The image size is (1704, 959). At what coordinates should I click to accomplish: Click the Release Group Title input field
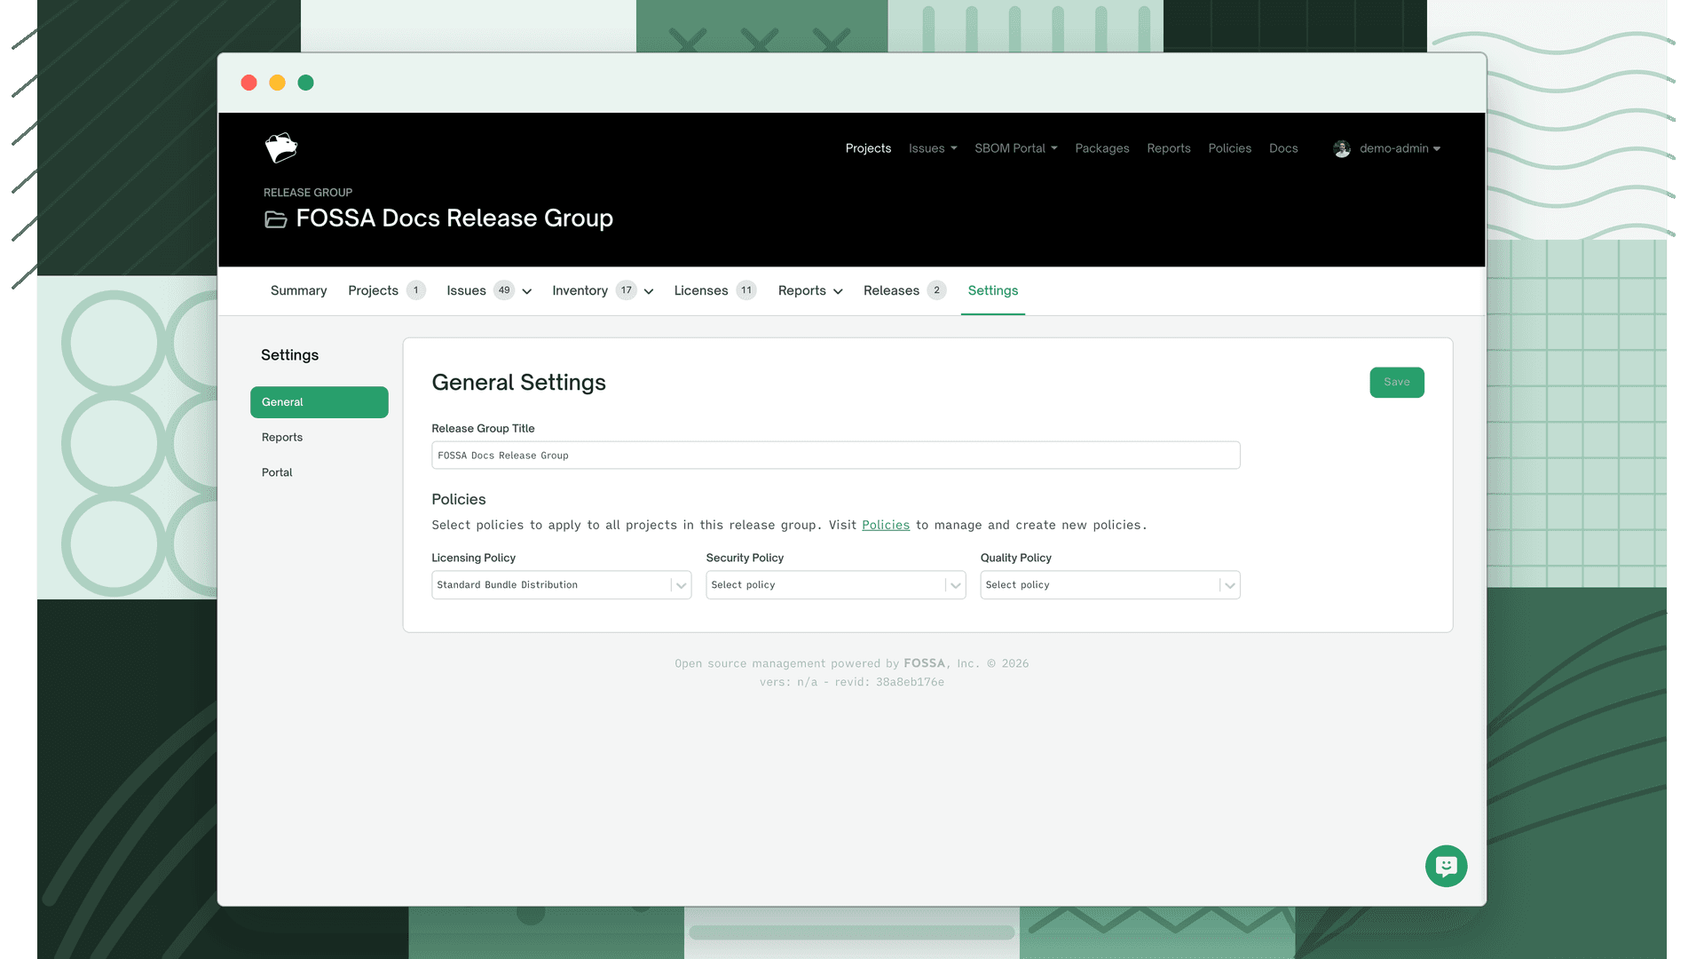coord(836,456)
